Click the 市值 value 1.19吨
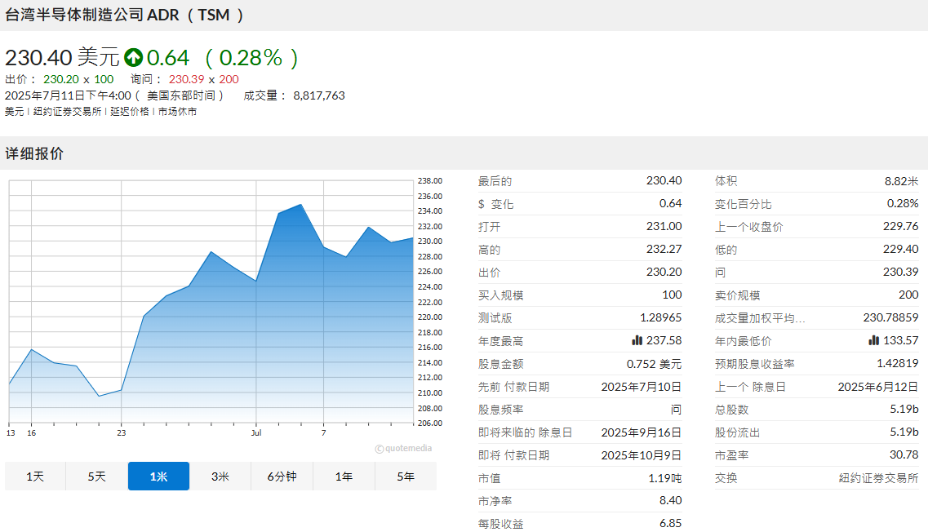This screenshot has height=532, width=928. click(x=665, y=478)
